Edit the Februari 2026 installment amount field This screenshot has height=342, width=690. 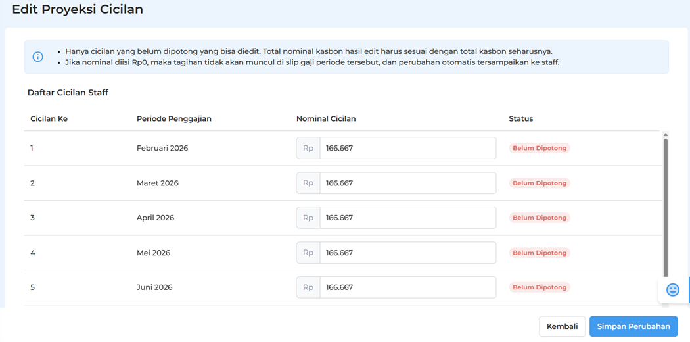pos(407,148)
